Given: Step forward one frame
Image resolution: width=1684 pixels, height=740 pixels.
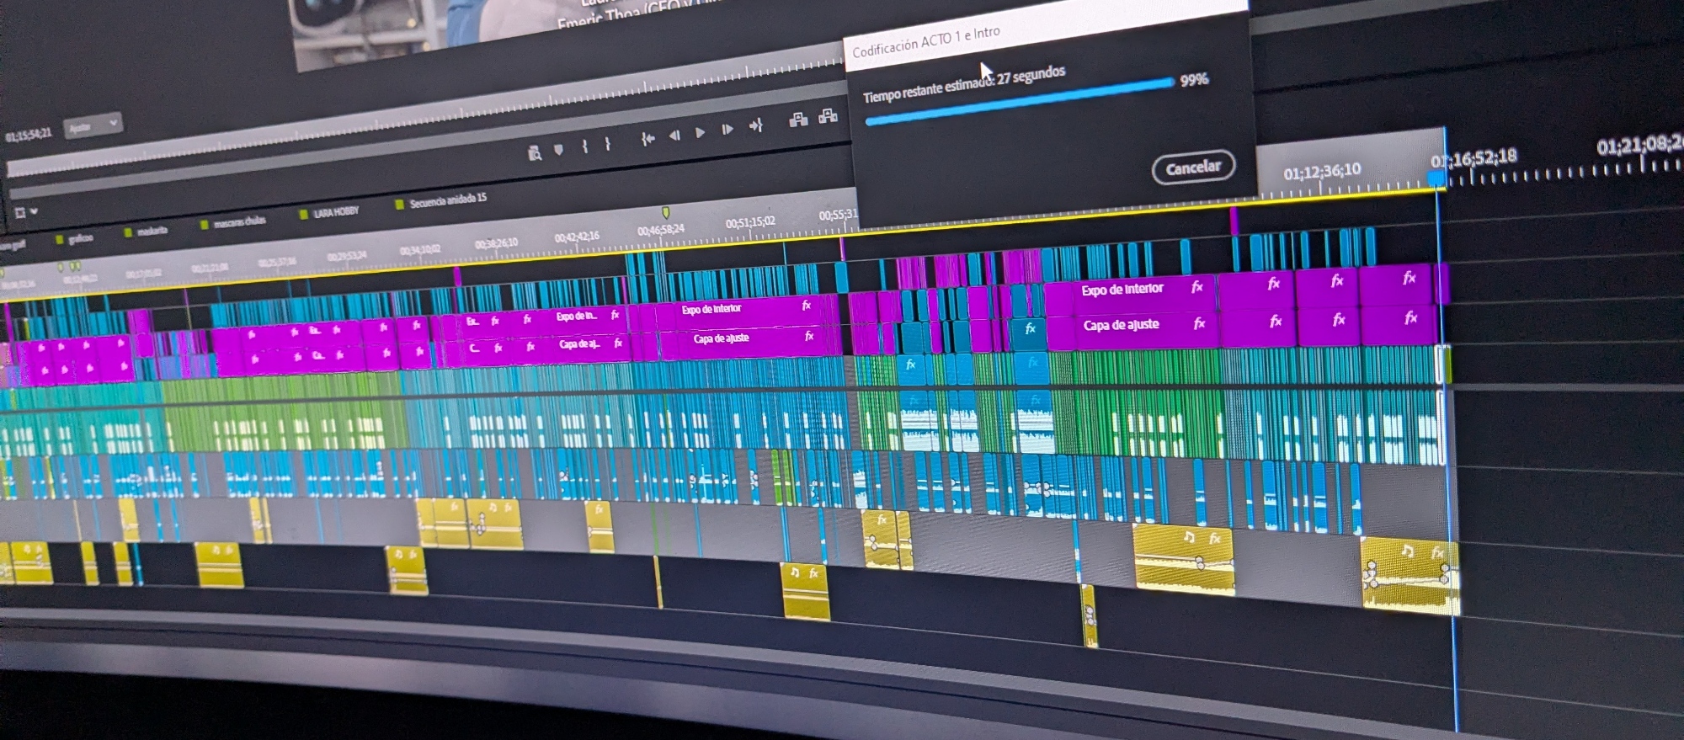Looking at the screenshot, I should pyautogui.click(x=727, y=129).
